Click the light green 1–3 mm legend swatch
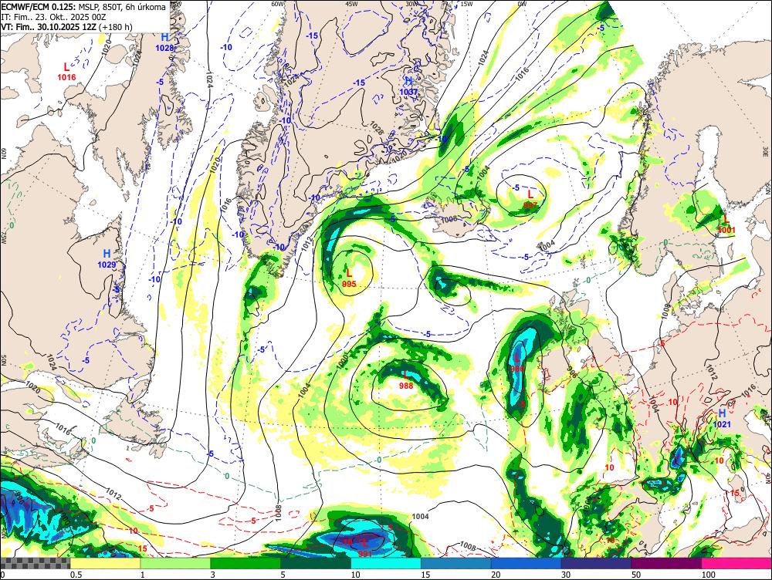Viewport: 772px width, 580px height. (175, 563)
